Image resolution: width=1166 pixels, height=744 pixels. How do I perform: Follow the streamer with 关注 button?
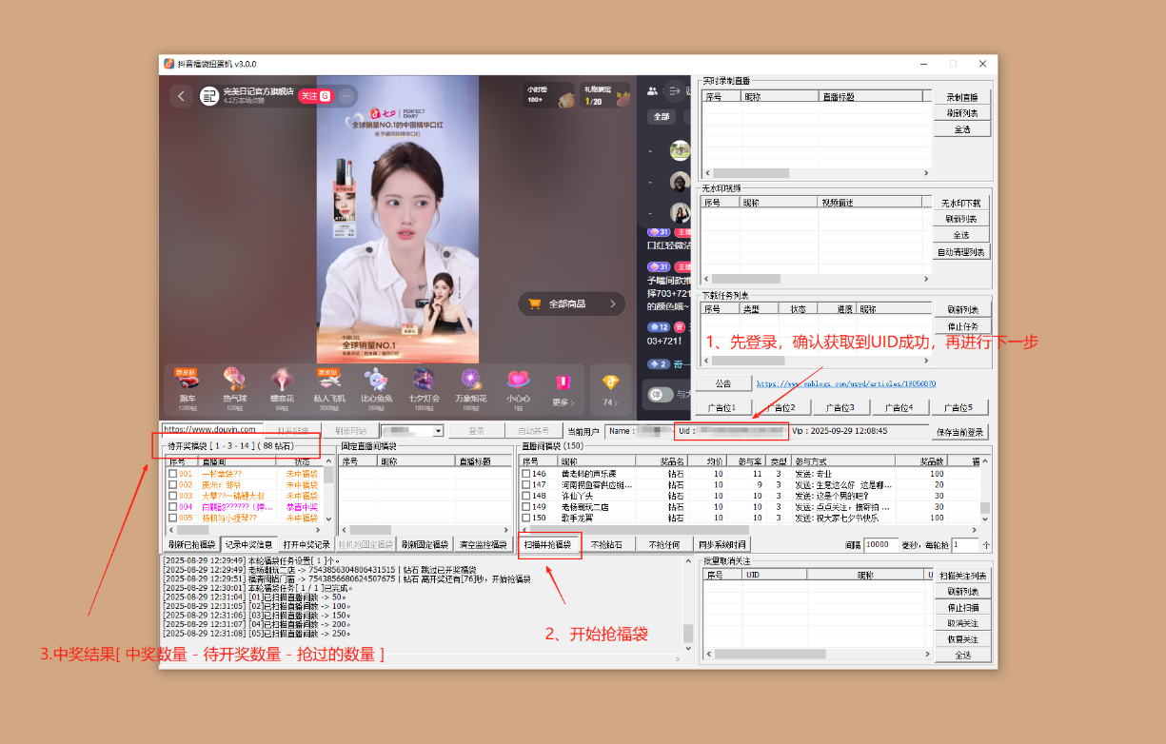tap(314, 96)
